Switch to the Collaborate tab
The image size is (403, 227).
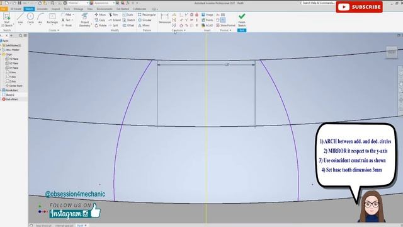[139, 9]
